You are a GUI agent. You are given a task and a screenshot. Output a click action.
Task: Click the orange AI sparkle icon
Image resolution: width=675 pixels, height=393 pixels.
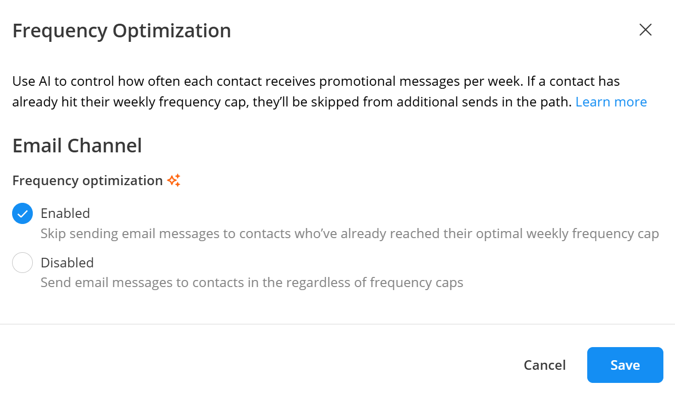(x=174, y=181)
